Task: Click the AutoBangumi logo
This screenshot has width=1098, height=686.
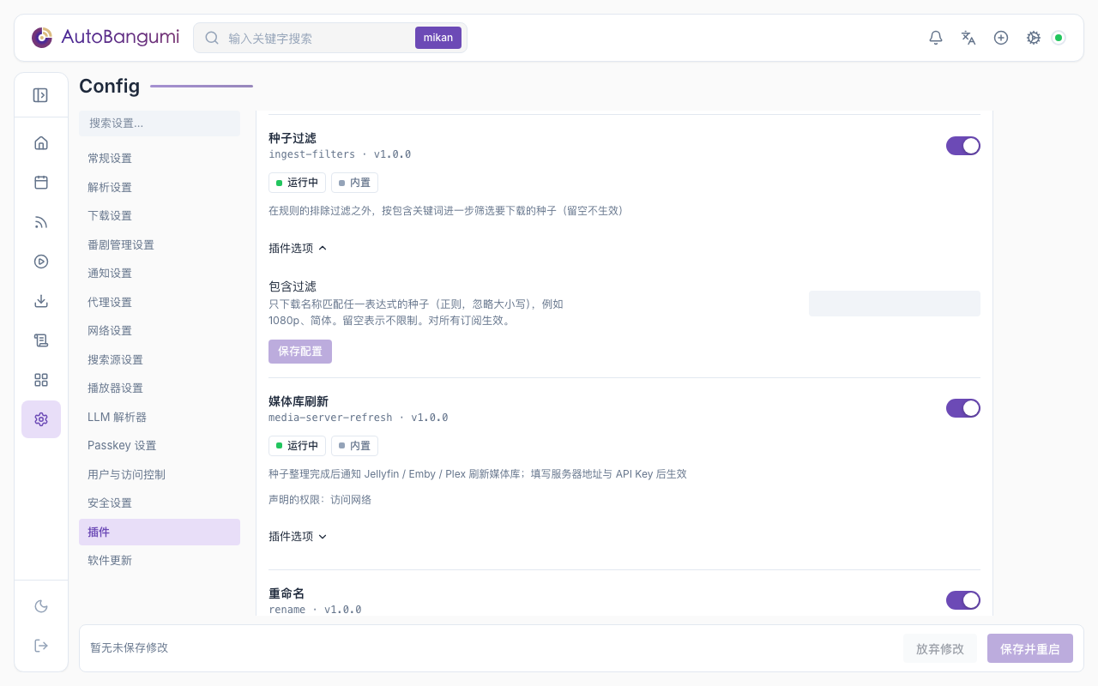Action: (x=106, y=38)
